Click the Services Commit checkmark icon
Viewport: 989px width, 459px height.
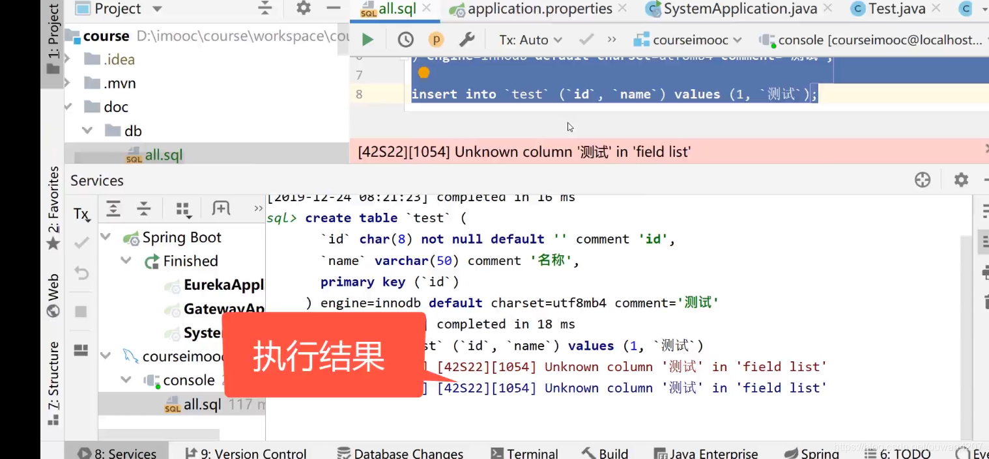pyautogui.click(x=81, y=243)
